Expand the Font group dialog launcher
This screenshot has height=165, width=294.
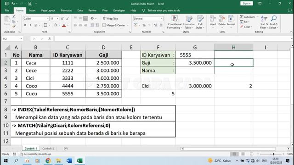tap(69, 32)
